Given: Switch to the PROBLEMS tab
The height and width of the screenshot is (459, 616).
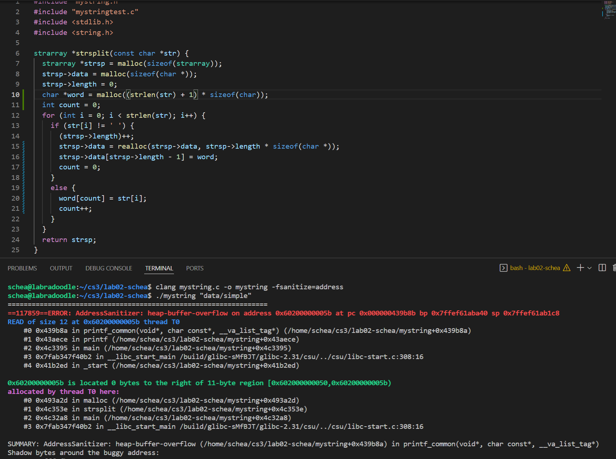Looking at the screenshot, I should (x=22, y=268).
